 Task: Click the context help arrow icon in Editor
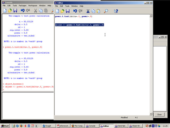(116, 11)
